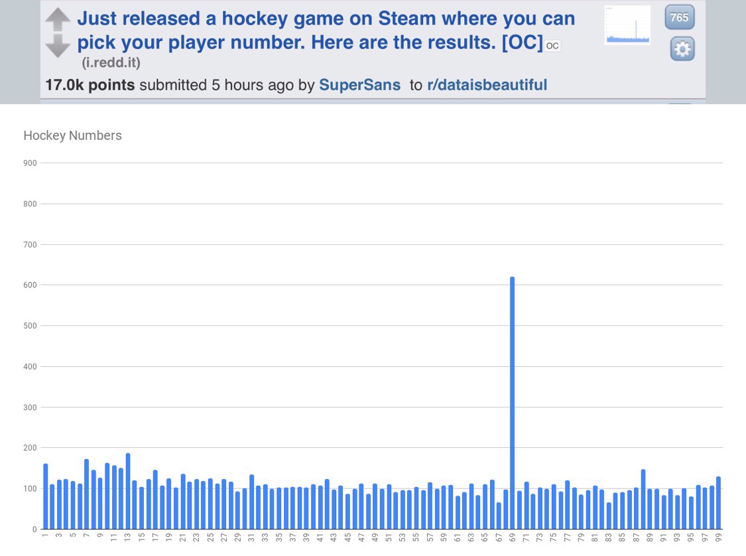Visit SuperSans user profile
Image resolution: width=746 pixels, height=556 pixels.
(x=359, y=85)
